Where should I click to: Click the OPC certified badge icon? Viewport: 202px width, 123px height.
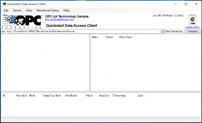[192, 20]
